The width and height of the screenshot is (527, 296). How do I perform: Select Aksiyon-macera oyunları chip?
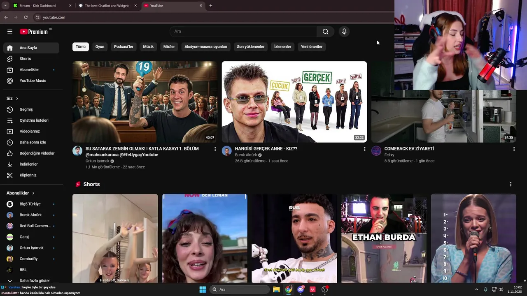(206, 46)
